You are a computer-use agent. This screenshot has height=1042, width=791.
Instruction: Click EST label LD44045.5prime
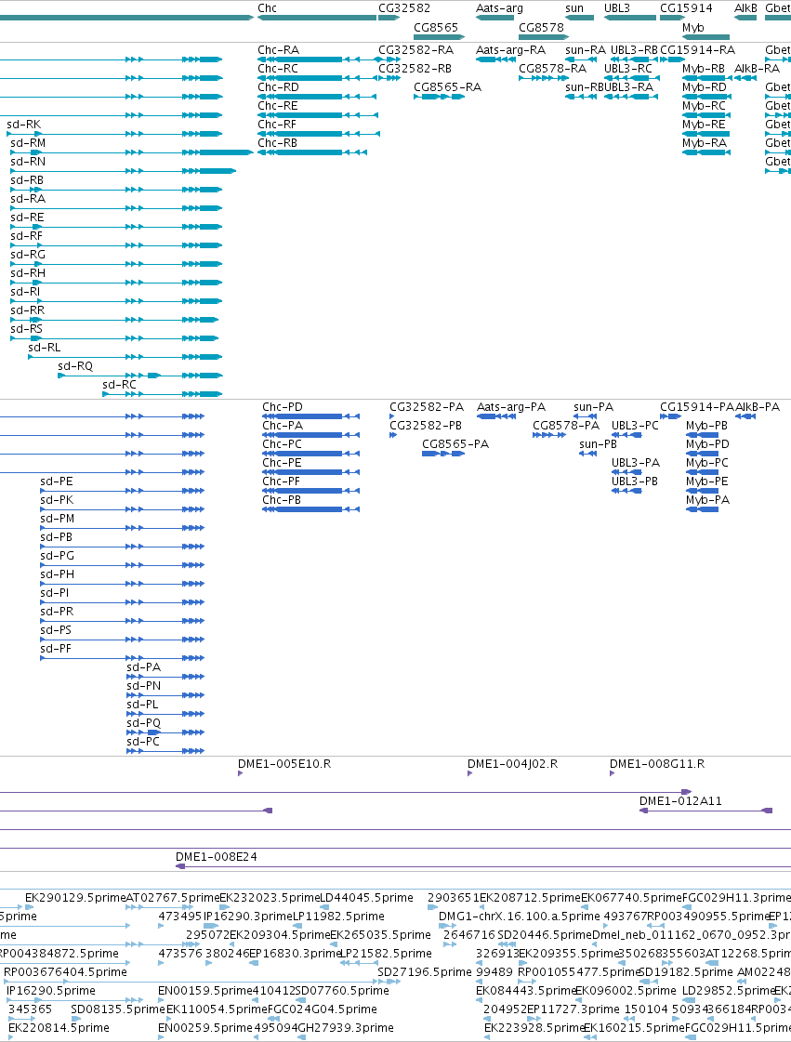pyautogui.click(x=367, y=898)
